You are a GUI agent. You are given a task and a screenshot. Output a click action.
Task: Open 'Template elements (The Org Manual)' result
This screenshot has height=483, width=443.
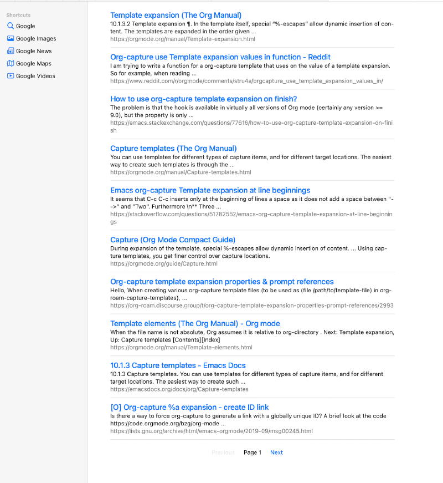coord(195,323)
